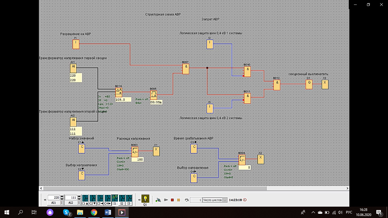Image resolution: width=388 pixels, height=218 pixels.
Task: Open Google Chrome from the taskbar
Action: pos(94,212)
